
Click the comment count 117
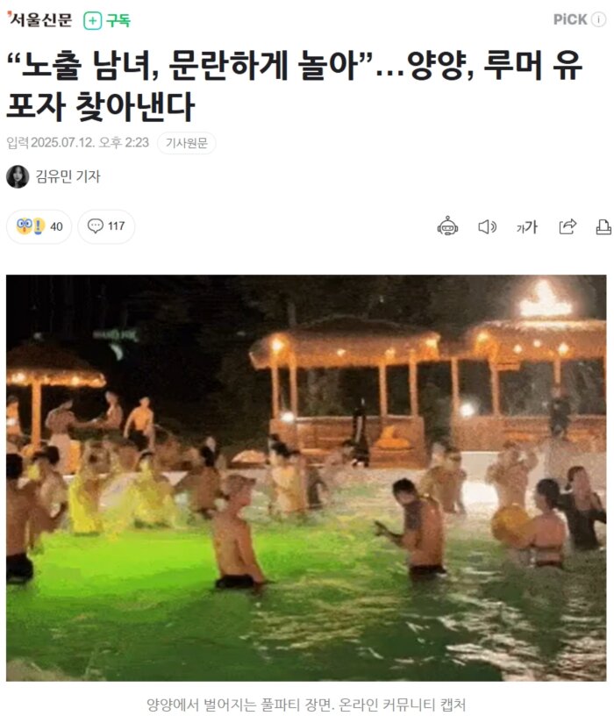click(116, 226)
